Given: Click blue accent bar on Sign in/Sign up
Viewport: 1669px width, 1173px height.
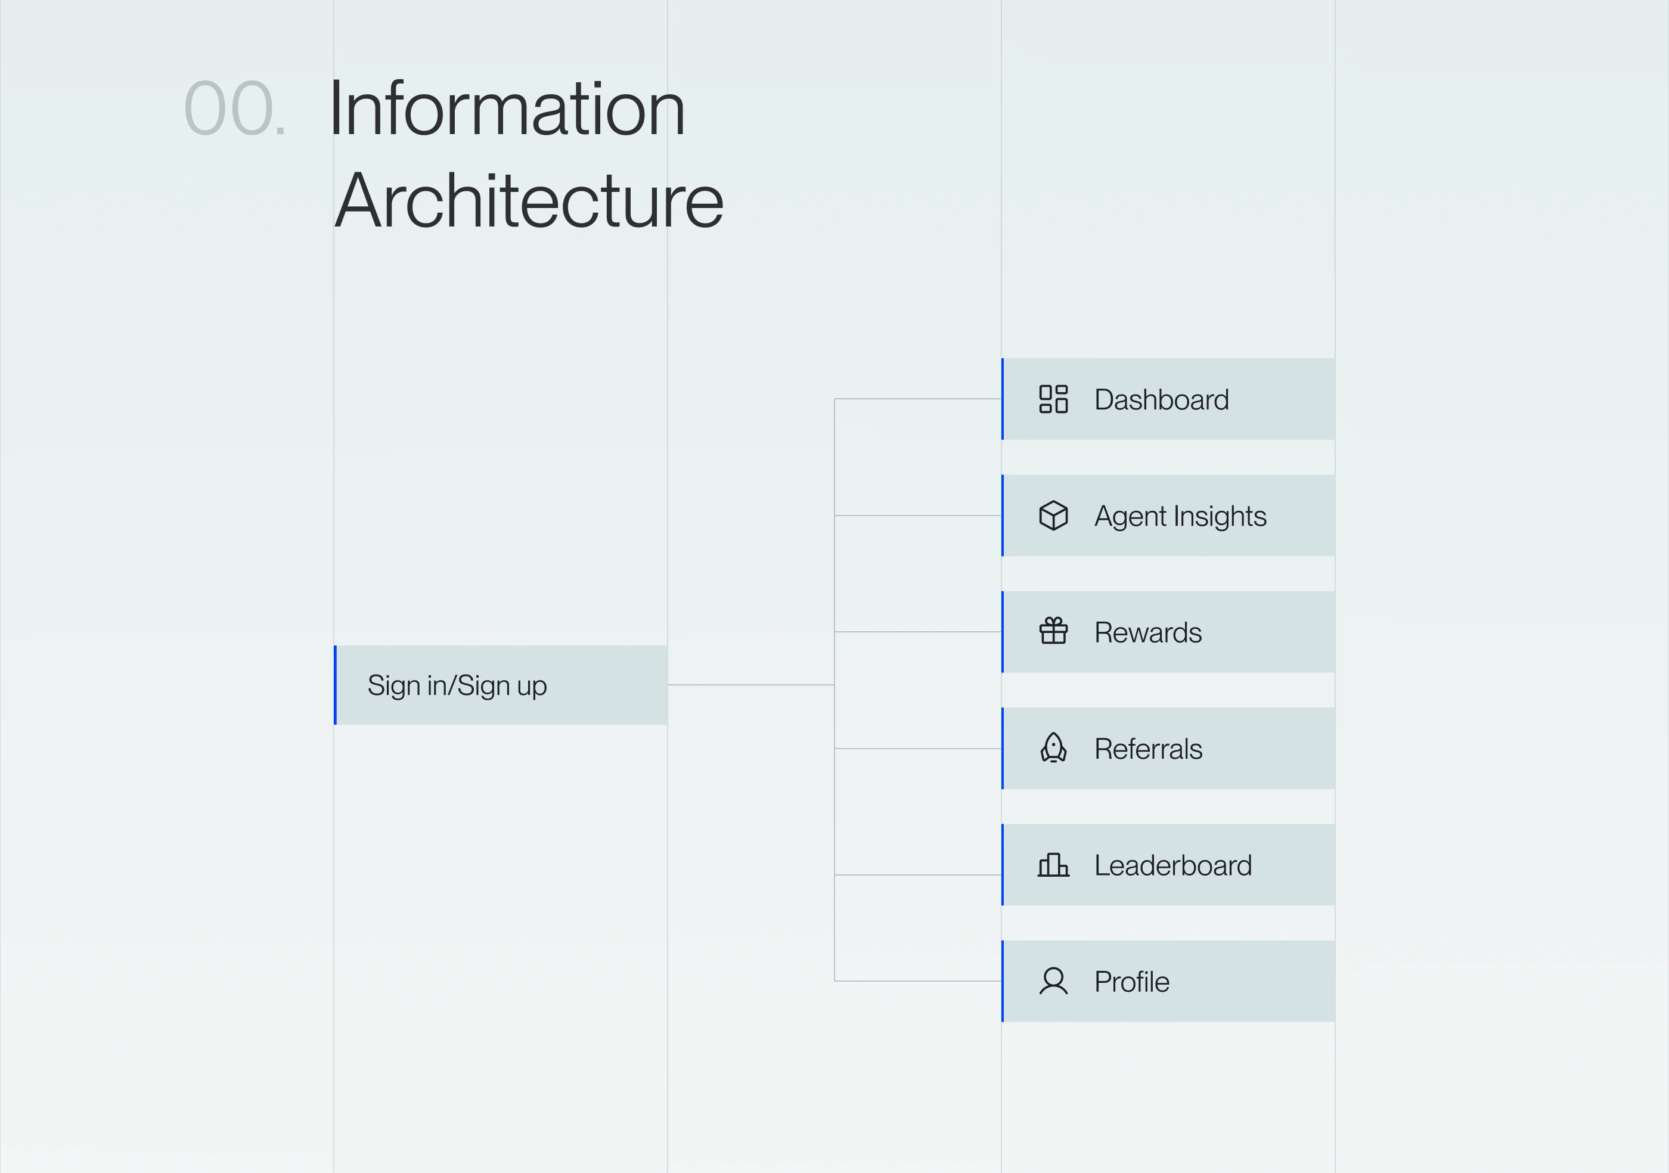Looking at the screenshot, I should pos(335,685).
